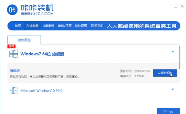Expand the Microsoft Windows10 64位 section
The height and width of the screenshot is (114, 186).
[173, 89]
